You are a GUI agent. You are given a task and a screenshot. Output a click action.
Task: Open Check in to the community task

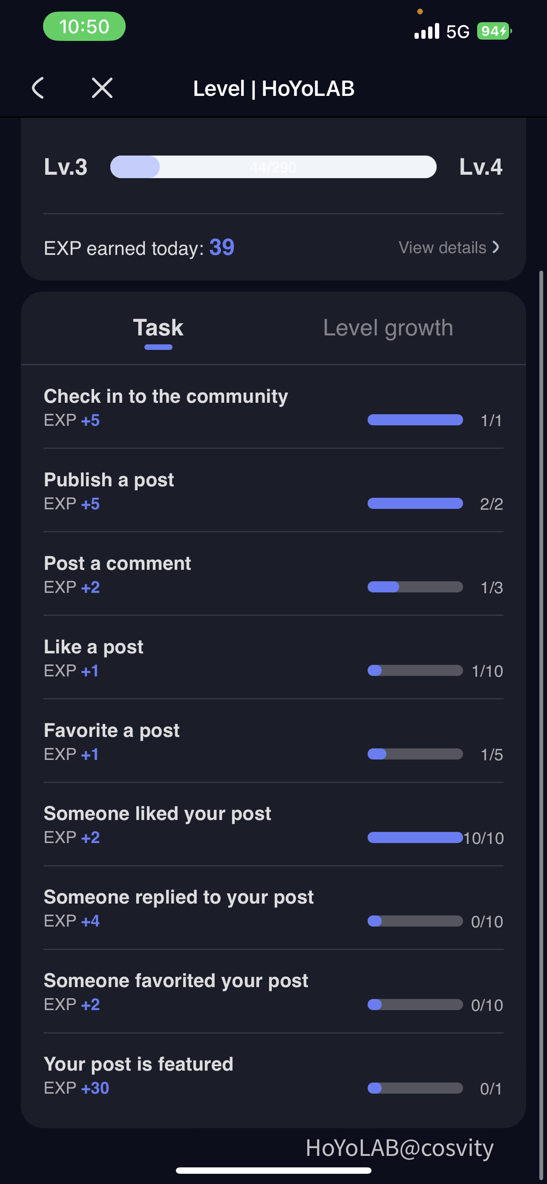tap(166, 396)
